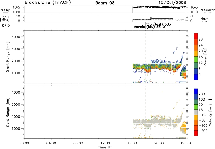Click the 'tau (fast) 503' CPID label
Viewport: 215px width, 149px height.
[x=159, y=24]
